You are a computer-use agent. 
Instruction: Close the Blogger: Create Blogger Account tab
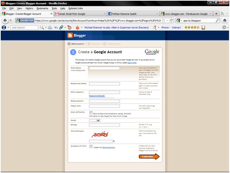click(51, 14)
